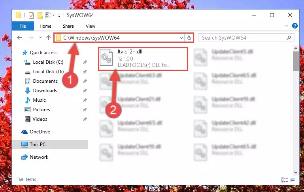Screen dimensions: 304x192
Task: Open Help with the blue question icon
Action: tap(295, 26)
